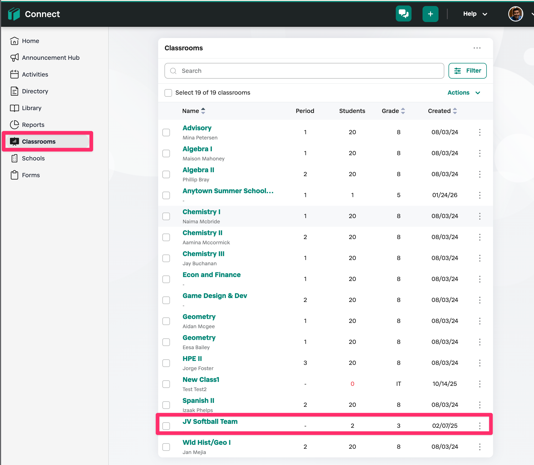The width and height of the screenshot is (534, 465).
Task: Open row menu for JV Softball Team
Action: point(480,426)
